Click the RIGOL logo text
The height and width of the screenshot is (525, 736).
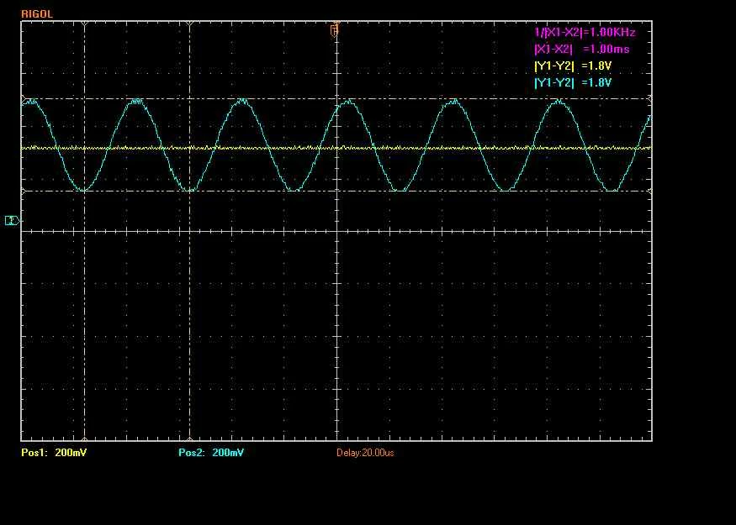coord(37,14)
